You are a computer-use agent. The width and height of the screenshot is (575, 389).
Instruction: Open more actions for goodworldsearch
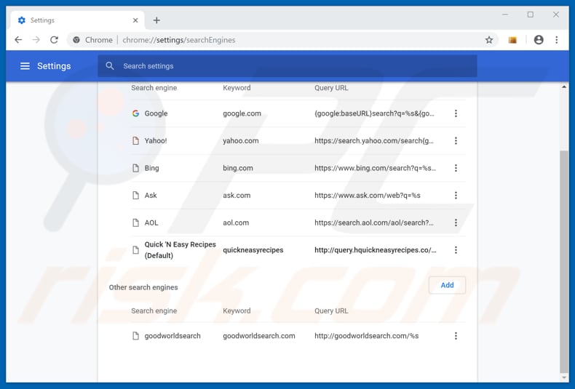click(x=456, y=336)
